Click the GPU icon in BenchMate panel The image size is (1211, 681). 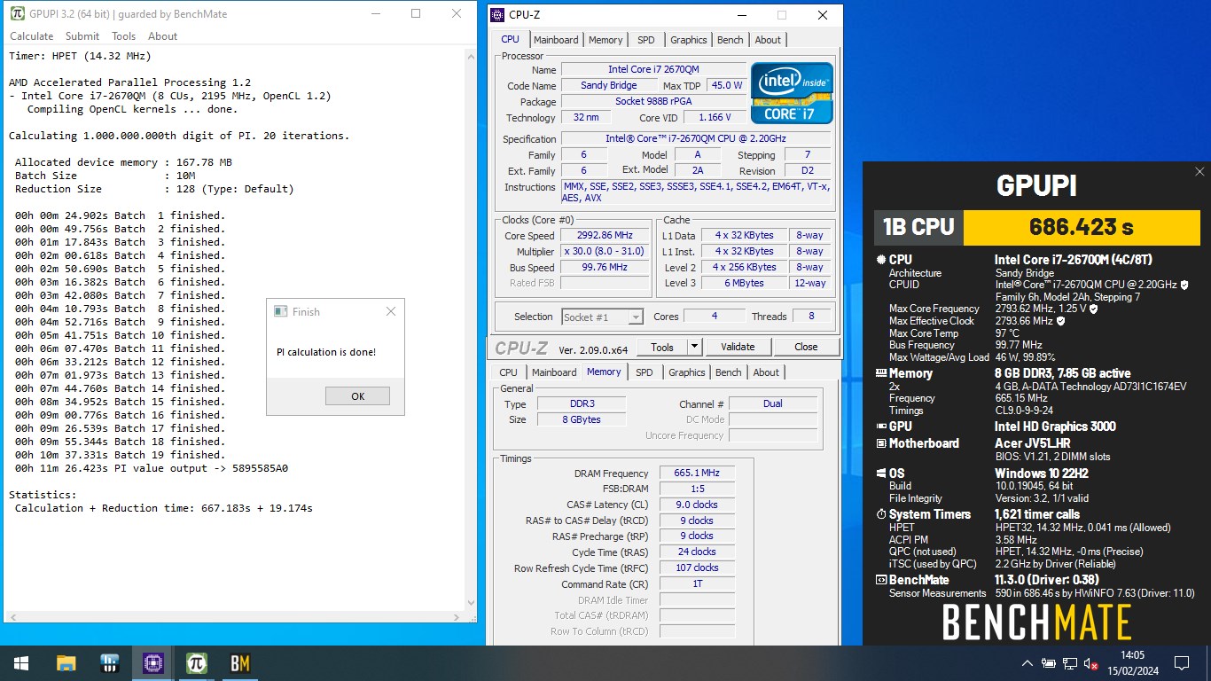pyautogui.click(x=881, y=427)
